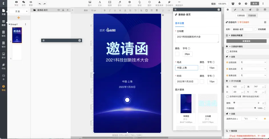Screen dimensions: 269x139
Task: Open the 飞入 animation dropdown
Action: tap(250, 118)
